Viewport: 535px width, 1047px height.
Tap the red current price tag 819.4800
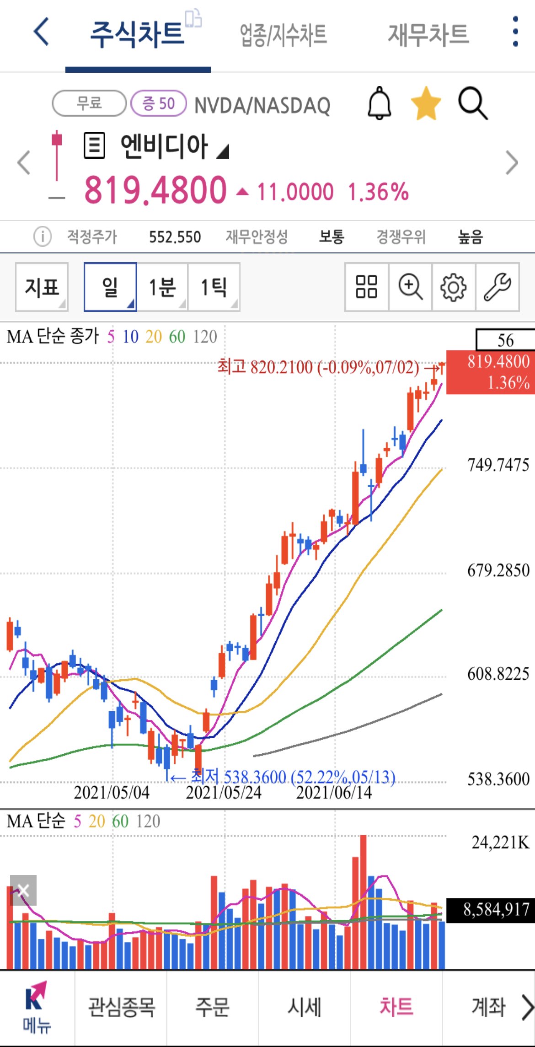pyautogui.click(x=491, y=372)
